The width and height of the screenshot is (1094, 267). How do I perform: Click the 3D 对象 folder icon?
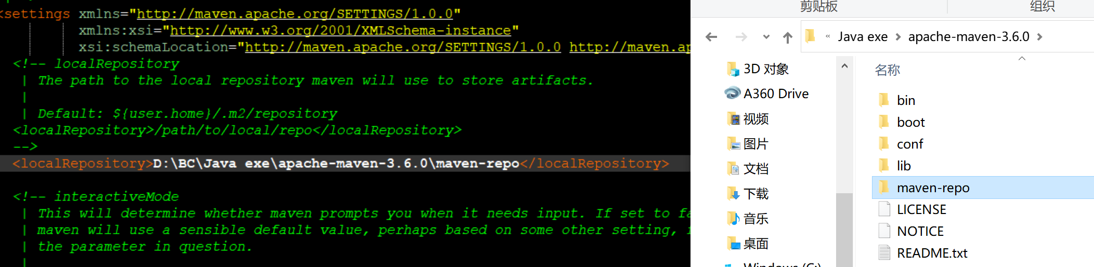733,69
